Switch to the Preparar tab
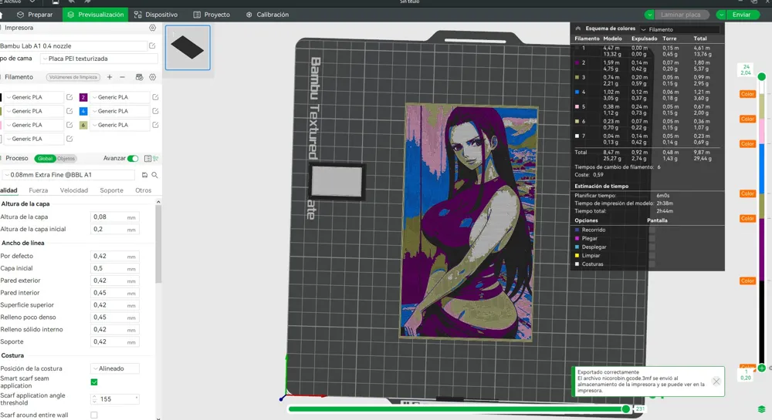 coord(35,15)
